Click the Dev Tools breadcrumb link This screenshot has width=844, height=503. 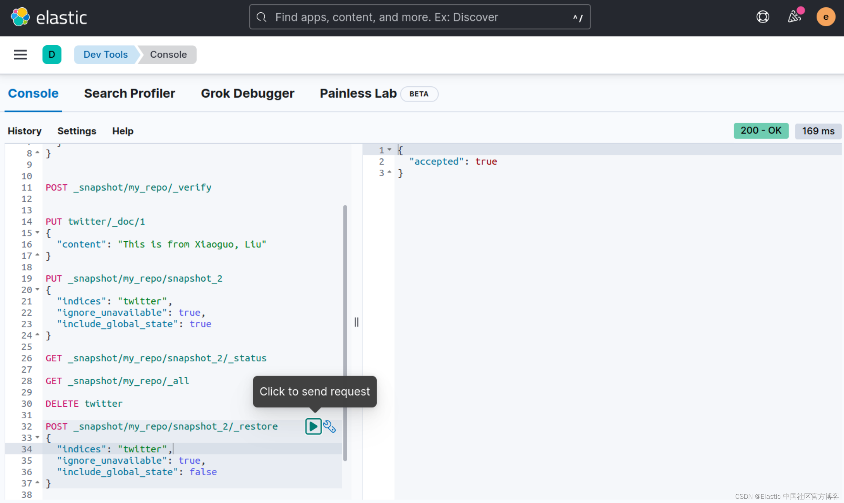[105, 54]
